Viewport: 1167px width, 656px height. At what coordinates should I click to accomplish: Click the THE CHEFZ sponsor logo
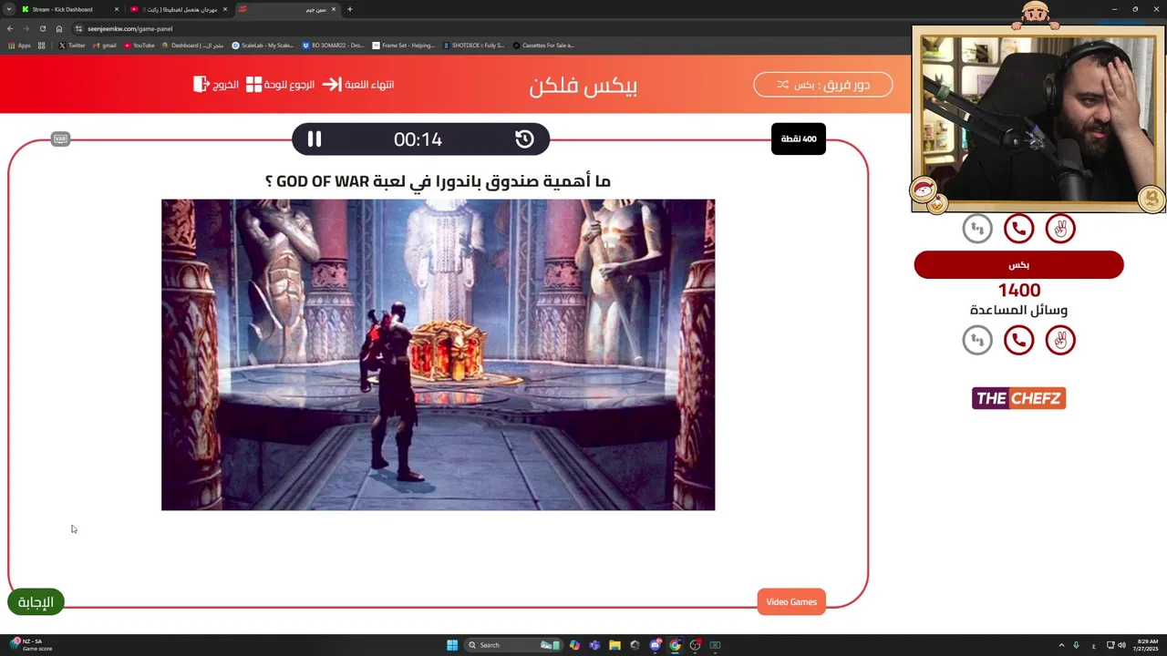(1018, 398)
